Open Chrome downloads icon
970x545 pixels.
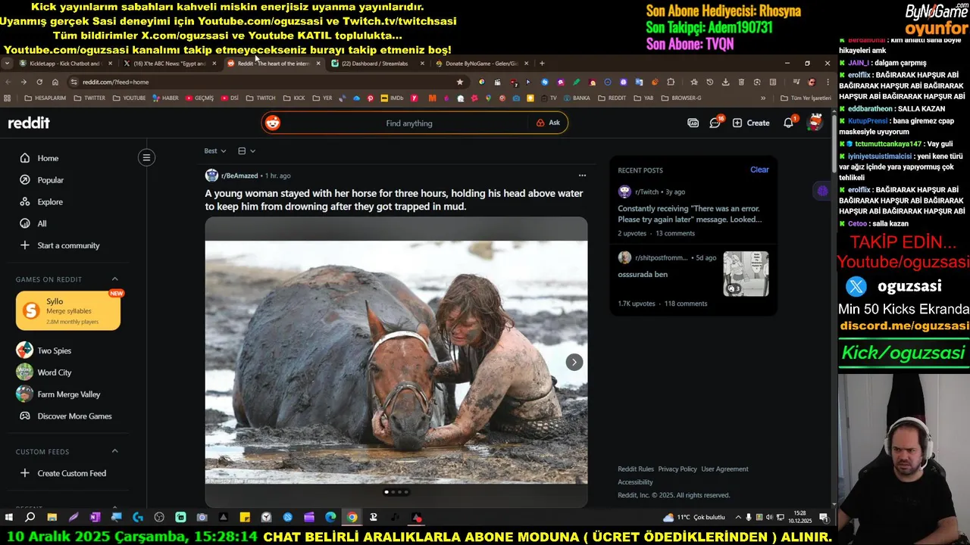[725, 82]
